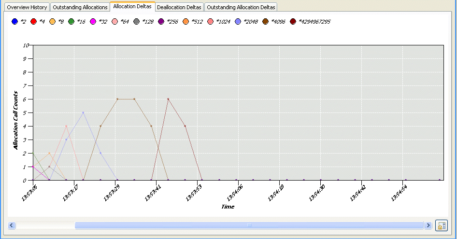457x239 pixels.
Task: Click the purple *256 legend marker
Action: click(x=161, y=22)
